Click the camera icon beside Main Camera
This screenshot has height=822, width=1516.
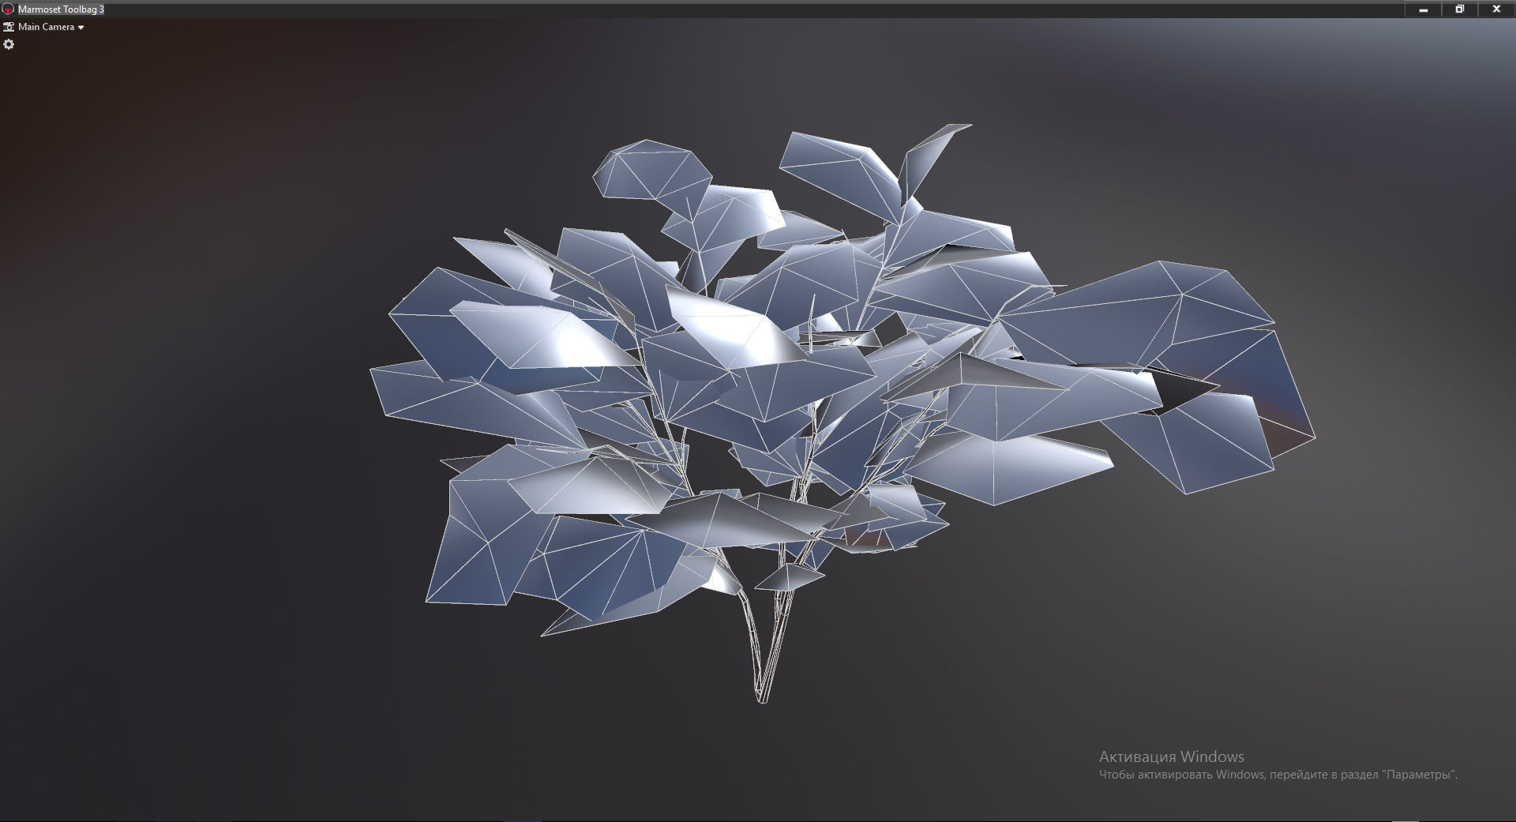tap(9, 27)
